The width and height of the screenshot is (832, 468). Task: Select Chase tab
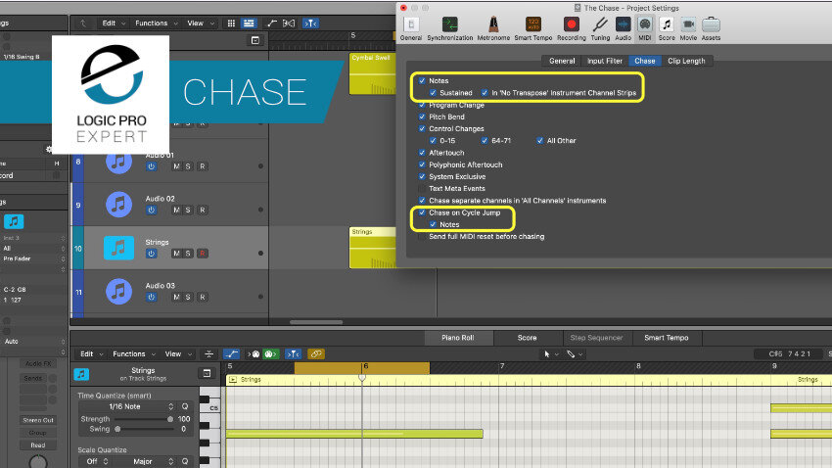645,61
